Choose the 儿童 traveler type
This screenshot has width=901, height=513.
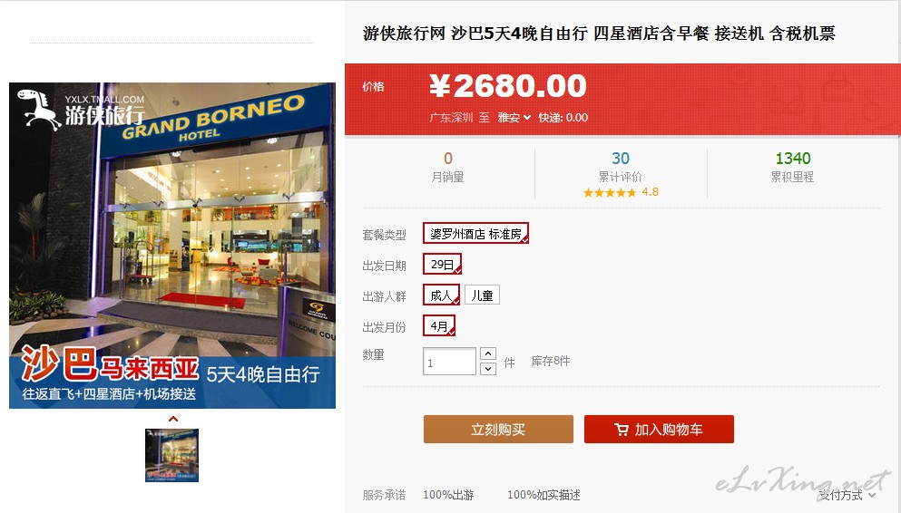tap(482, 295)
